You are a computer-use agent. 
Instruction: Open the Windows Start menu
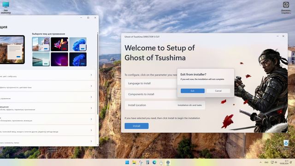point(127,162)
